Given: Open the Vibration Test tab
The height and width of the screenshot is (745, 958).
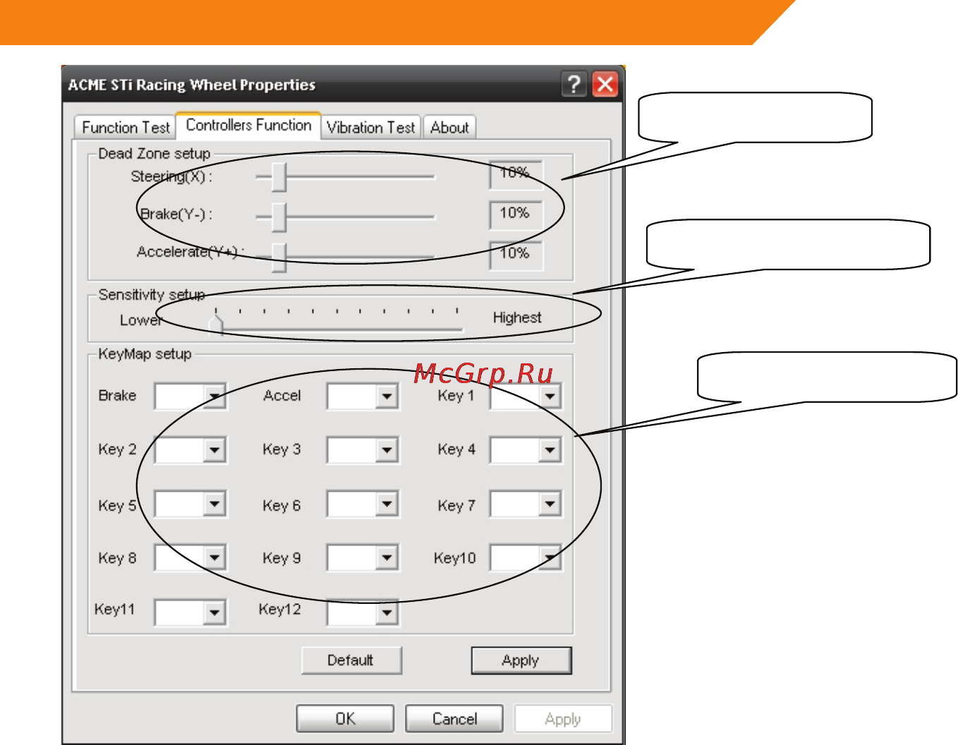Looking at the screenshot, I should click(371, 128).
